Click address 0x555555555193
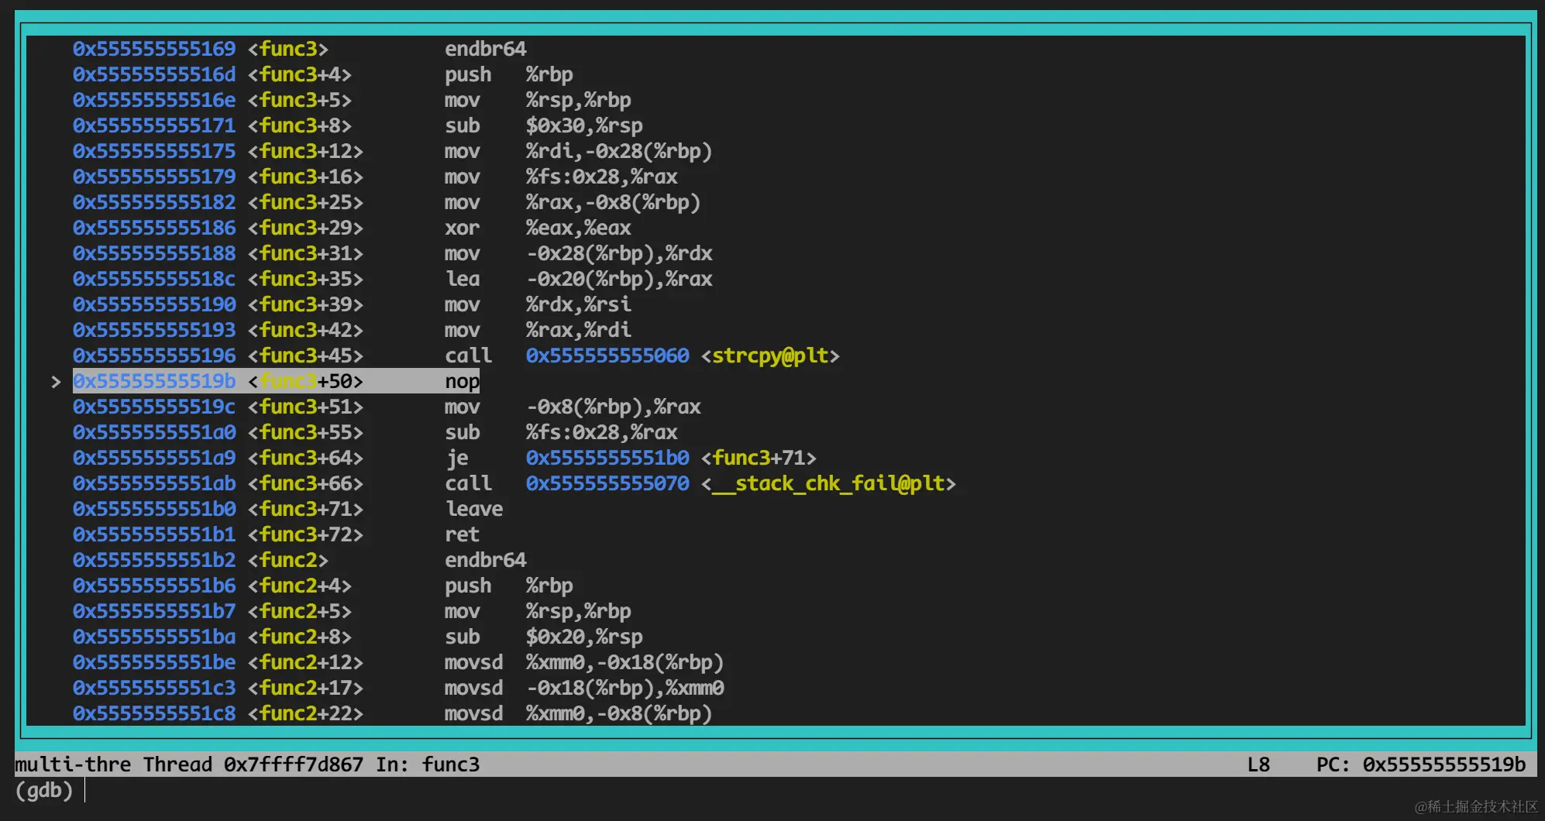Viewport: 1545px width, 821px height. (154, 330)
